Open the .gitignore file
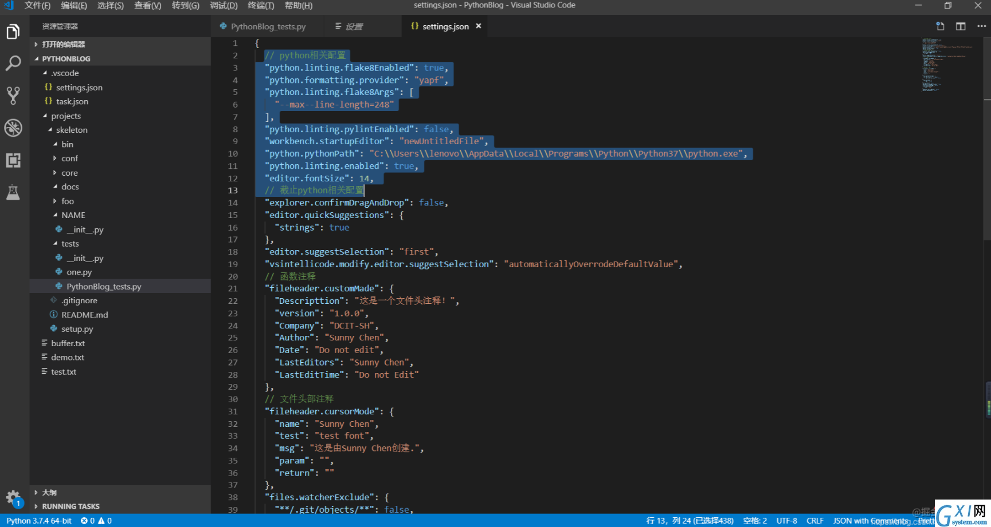 point(79,300)
